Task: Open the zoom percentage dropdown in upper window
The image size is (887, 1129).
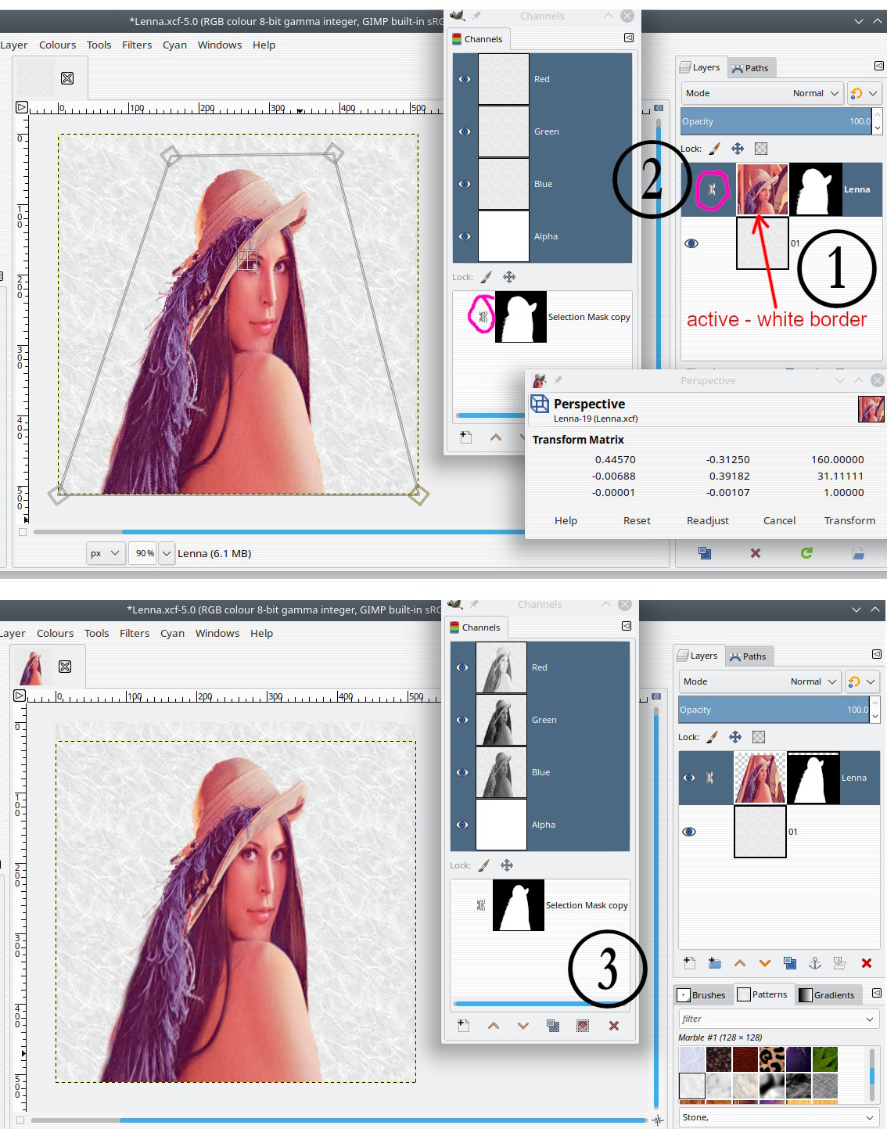Action: (167, 553)
